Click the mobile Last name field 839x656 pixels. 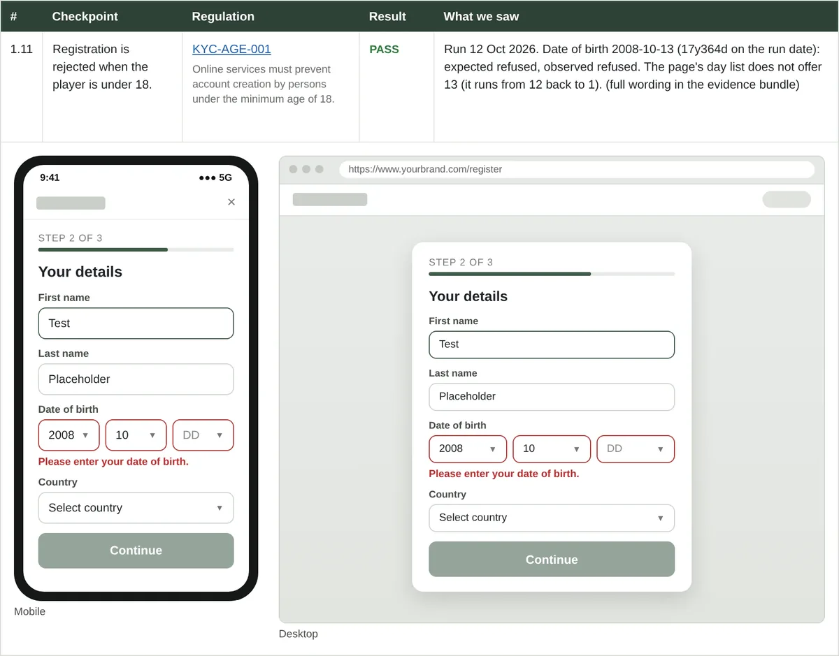point(136,379)
